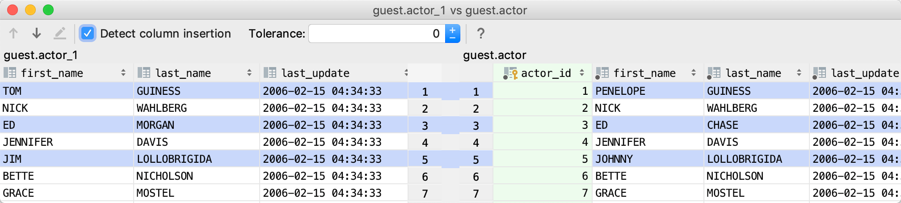Image resolution: width=901 pixels, height=203 pixels.
Task: Click the actor_id key column icon
Action: point(510,73)
